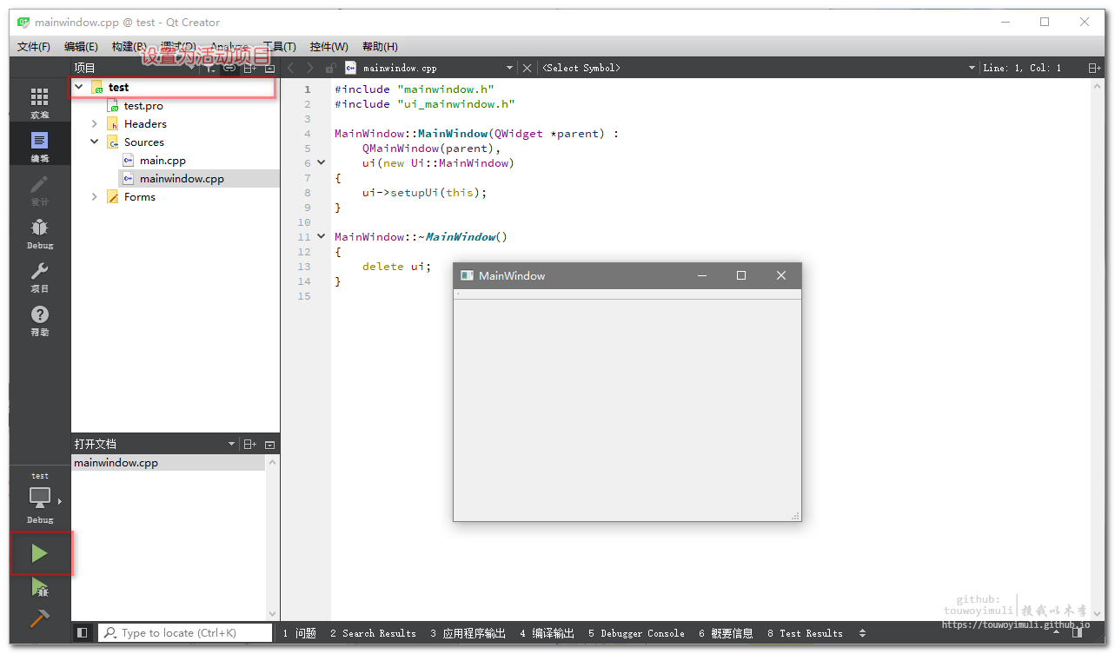This screenshot has width=1115, height=654.
Task: Click the Type to locate search field
Action: click(x=185, y=633)
